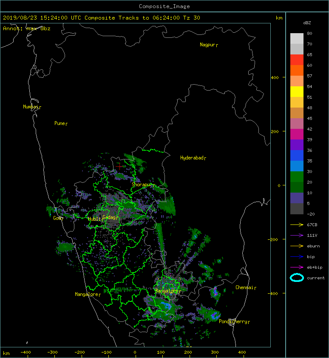Click the eburn legend arrow
This screenshot has width=329, height=358.
[x=297, y=246]
